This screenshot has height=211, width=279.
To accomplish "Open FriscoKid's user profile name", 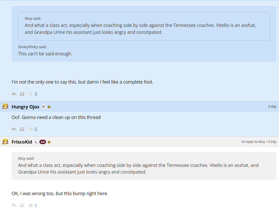I will click(x=22, y=142).
